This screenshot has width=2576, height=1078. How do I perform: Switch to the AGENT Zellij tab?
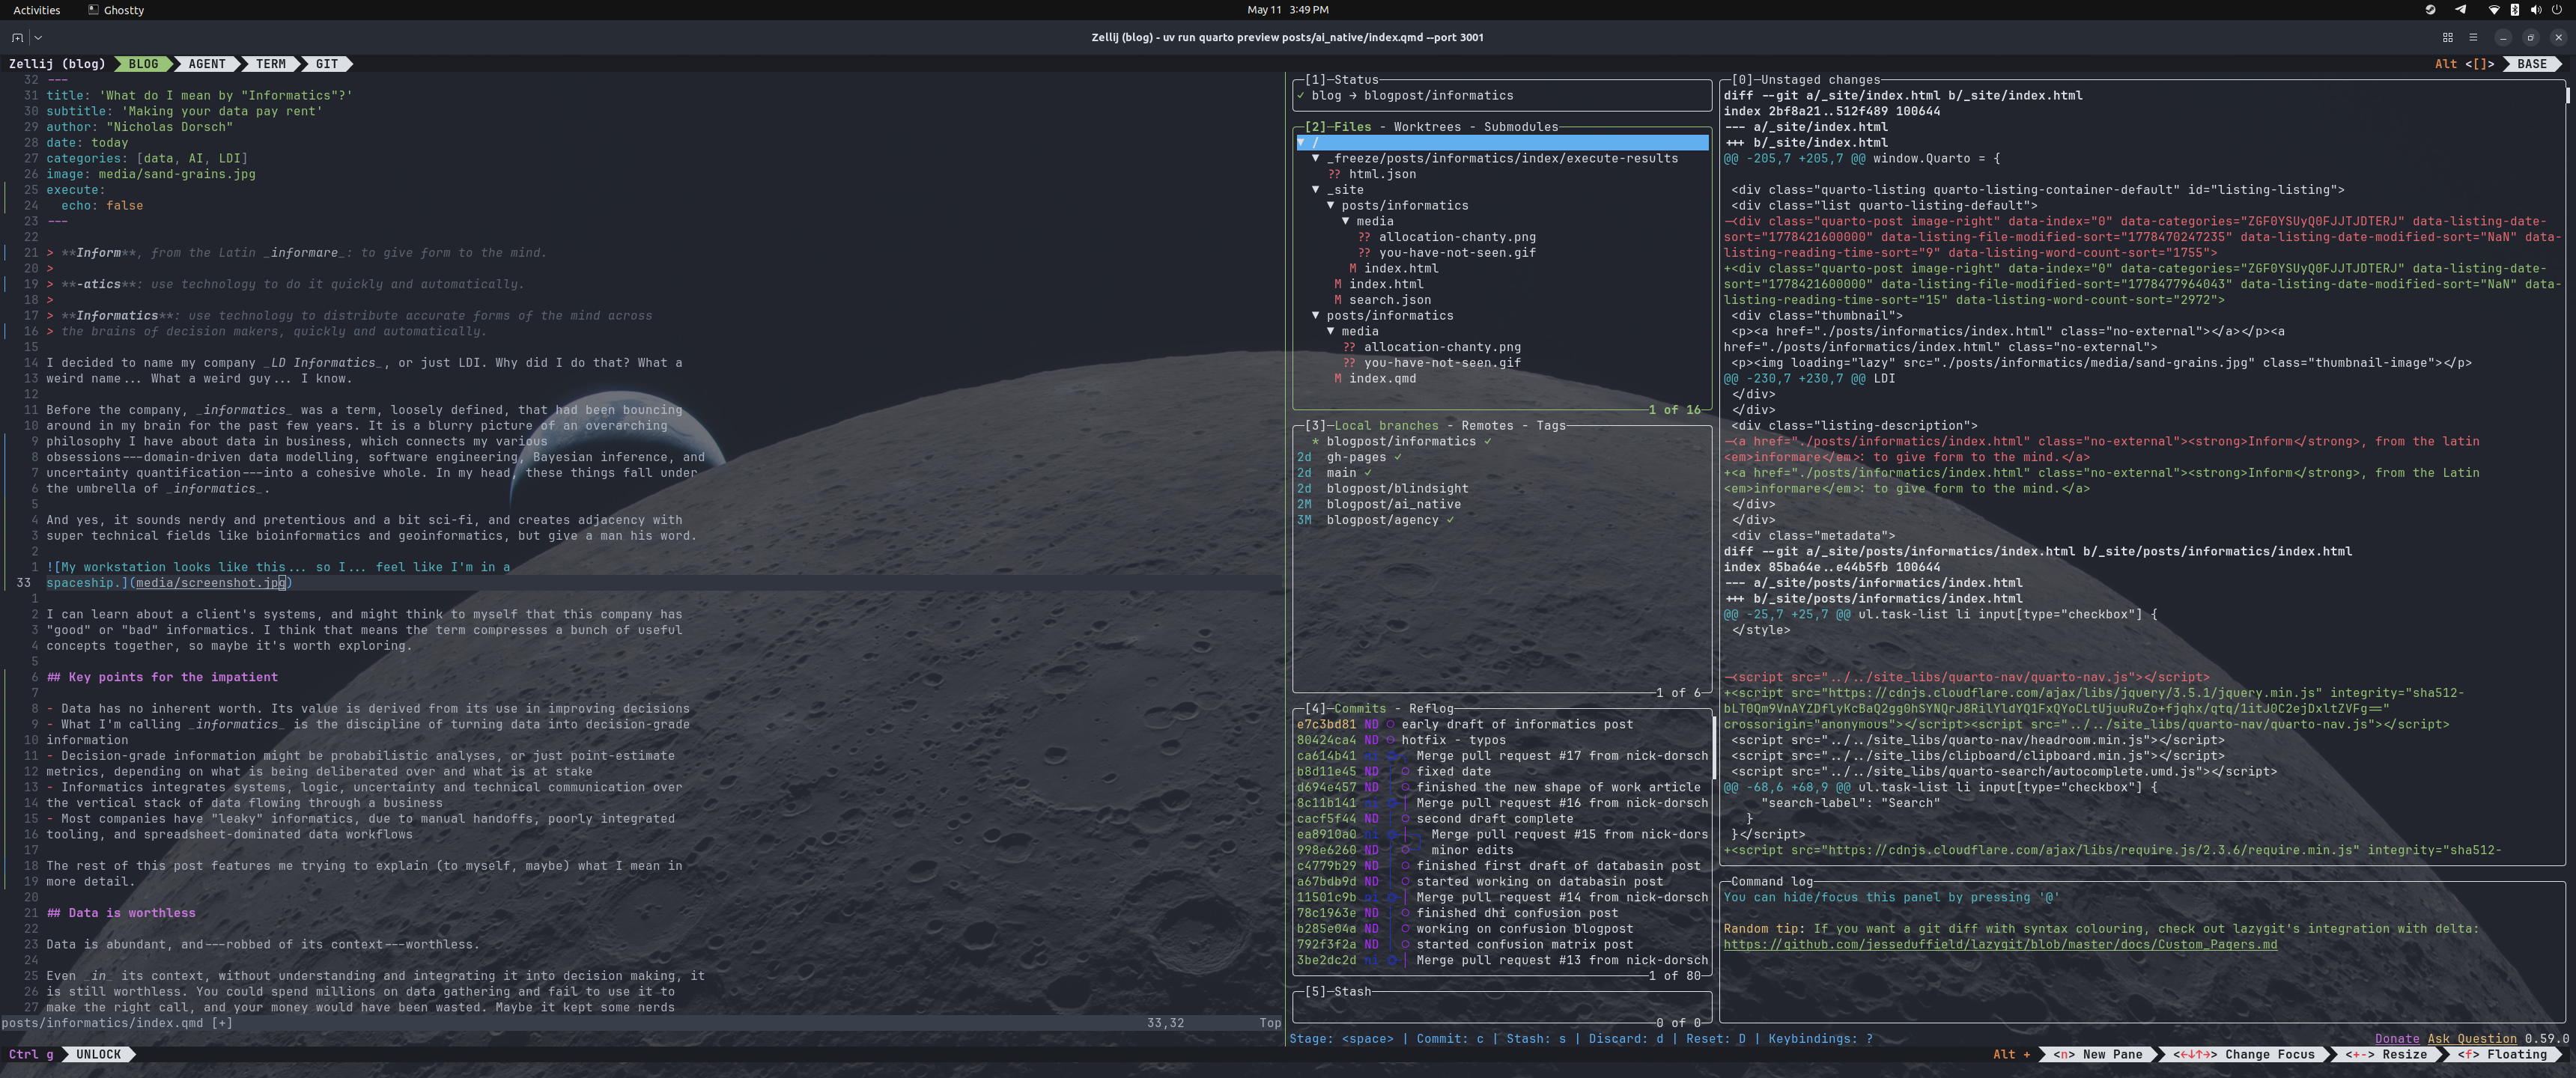pos(207,64)
